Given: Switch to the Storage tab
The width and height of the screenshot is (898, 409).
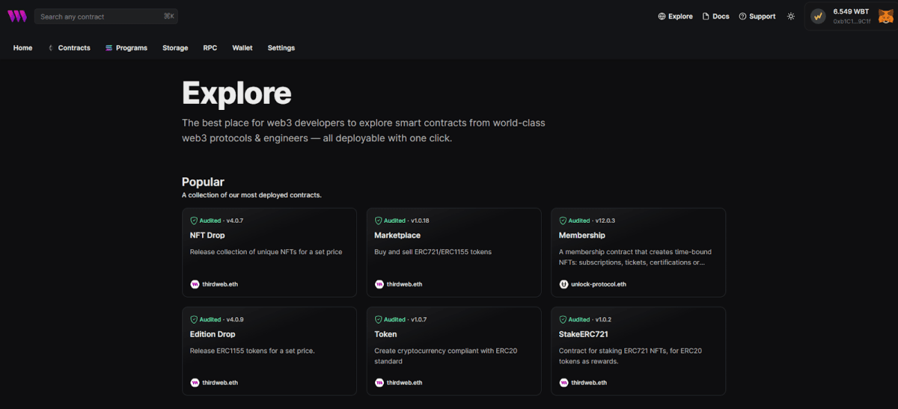Looking at the screenshot, I should click(175, 48).
